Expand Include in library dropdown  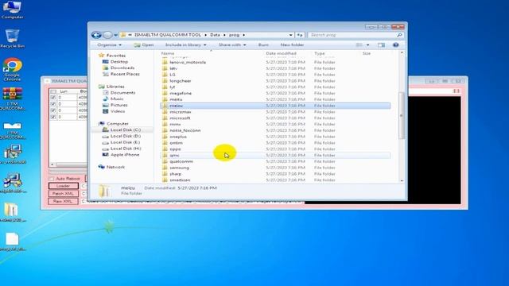(185, 44)
